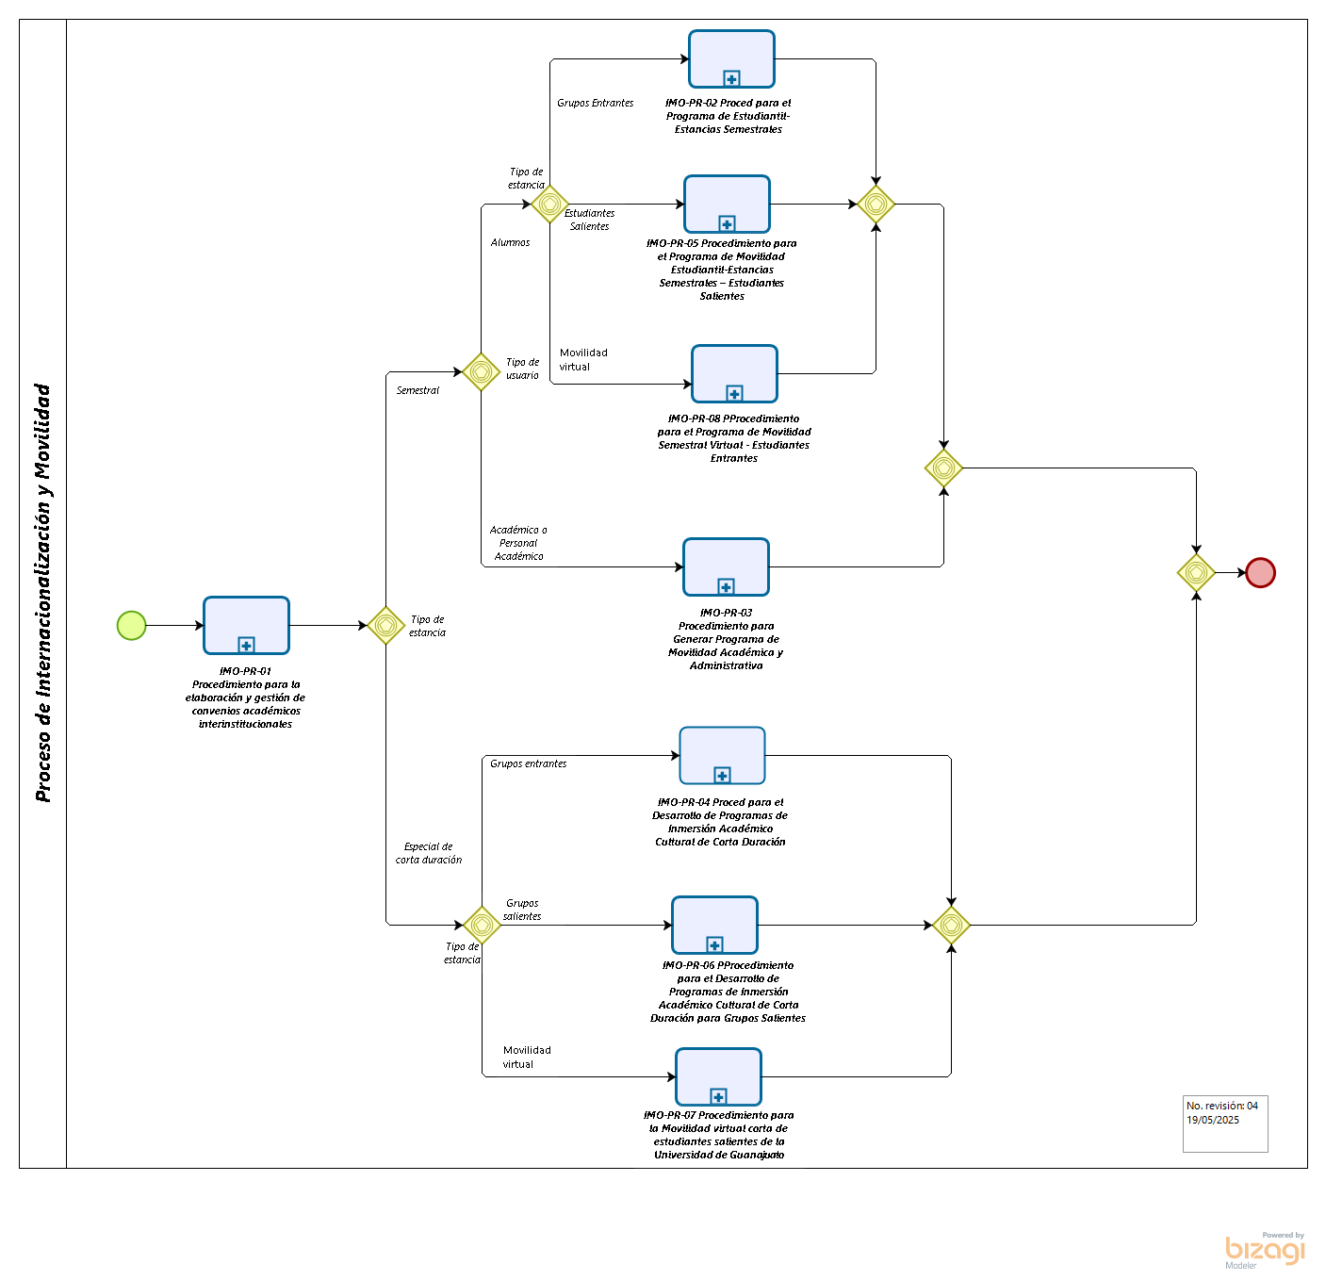Expand the IMO-PR-01 subprocess plus marker
The width and height of the screenshot is (1326, 1280).
click(x=246, y=646)
